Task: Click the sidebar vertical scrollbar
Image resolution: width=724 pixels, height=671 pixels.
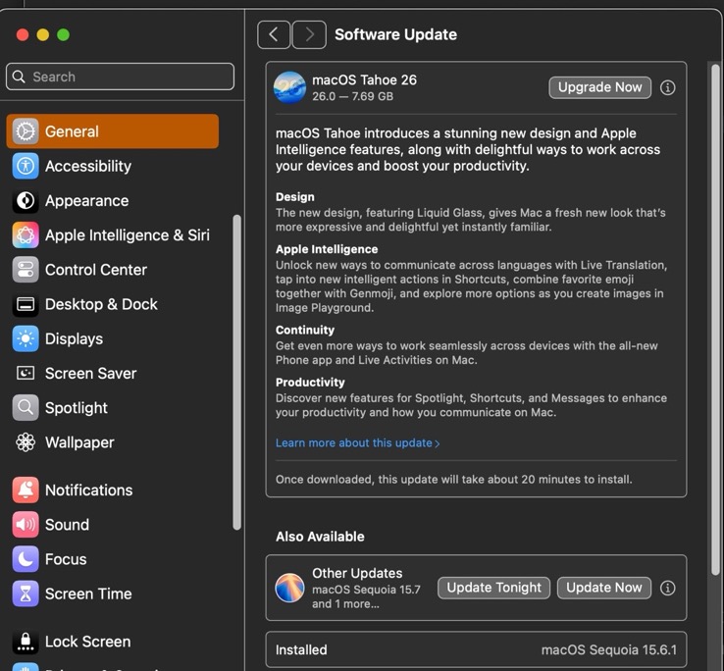Action: [237, 372]
